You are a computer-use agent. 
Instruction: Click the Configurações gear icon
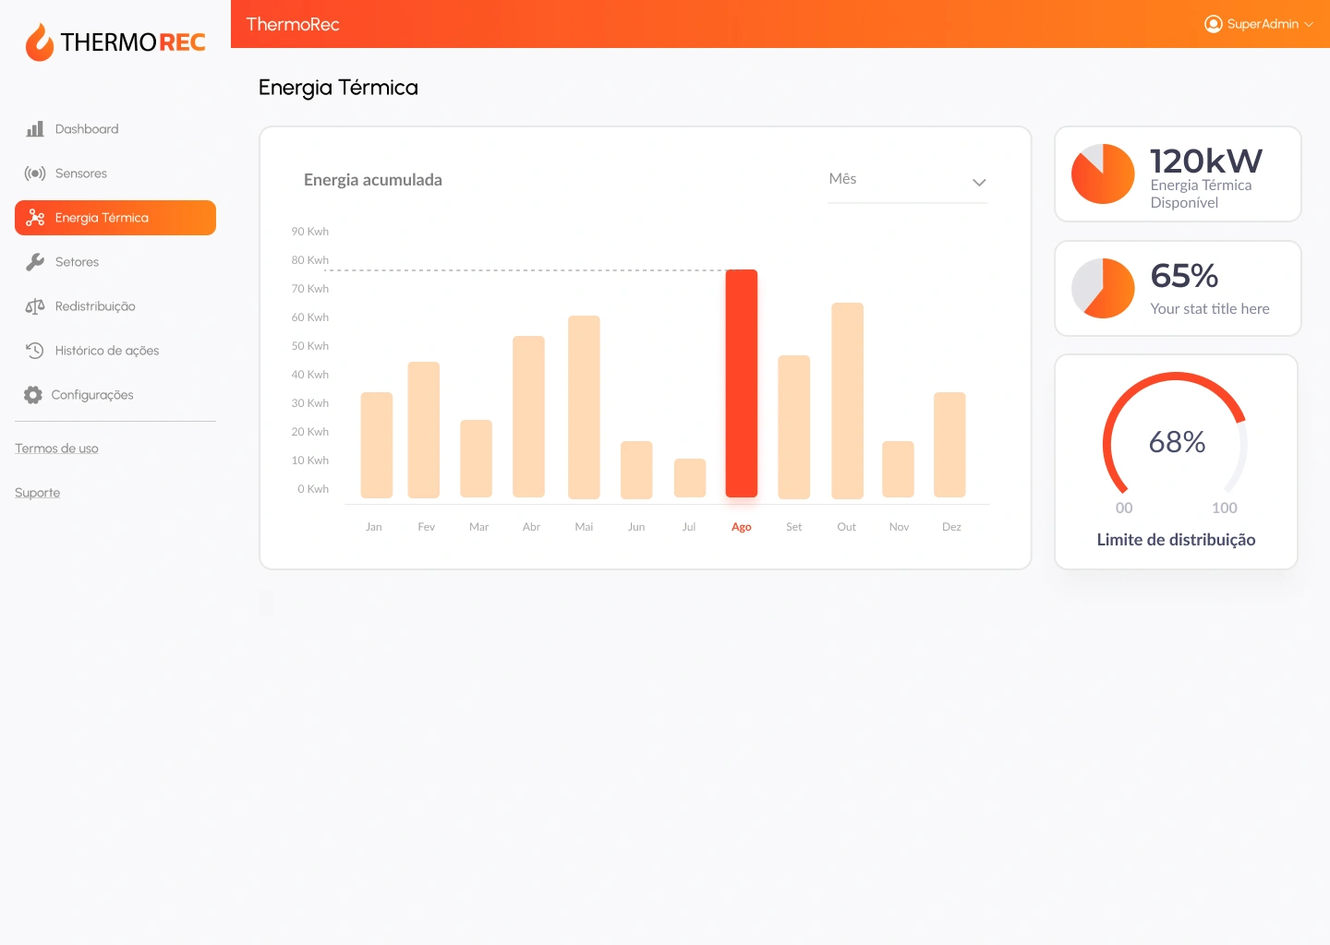33,395
